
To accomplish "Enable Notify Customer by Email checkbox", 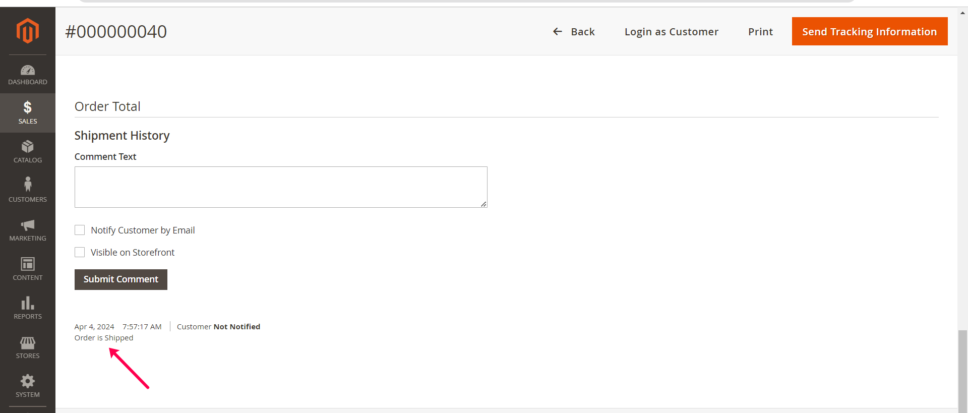I will pos(80,230).
